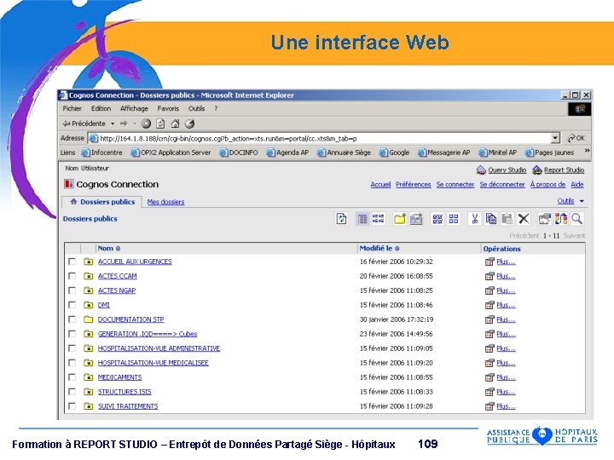Viewport: 614px width, 460px height.
Task: Sort by Modifié le column arrow
Action: [397, 249]
